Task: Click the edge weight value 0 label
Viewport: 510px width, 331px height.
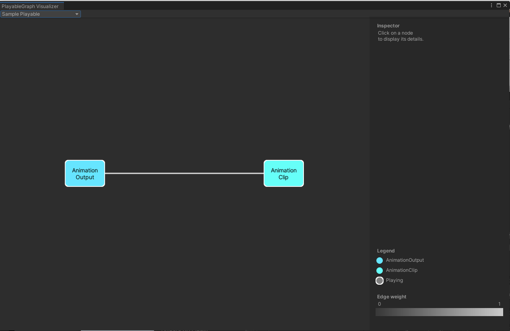Action: 380,304
